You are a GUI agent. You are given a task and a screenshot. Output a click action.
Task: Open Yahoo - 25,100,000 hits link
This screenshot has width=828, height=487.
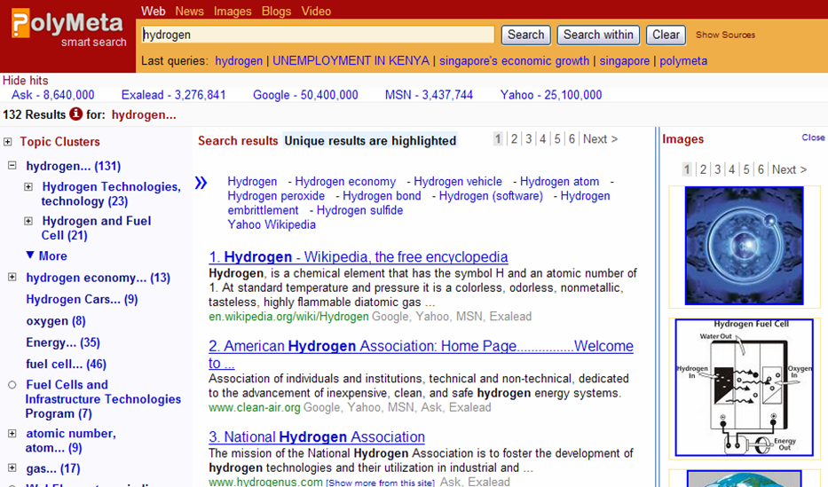[x=551, y=95]
